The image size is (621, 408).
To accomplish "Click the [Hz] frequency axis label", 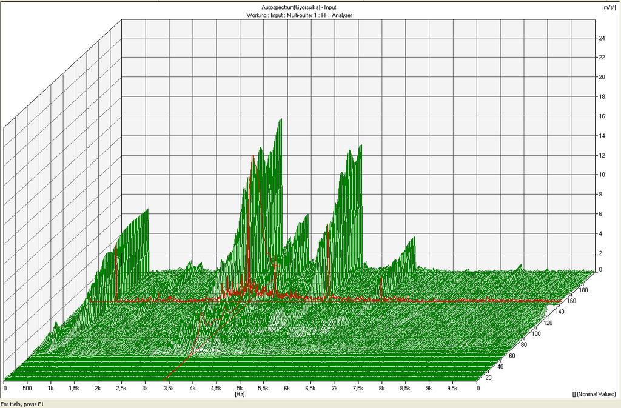I will [240, 394].
